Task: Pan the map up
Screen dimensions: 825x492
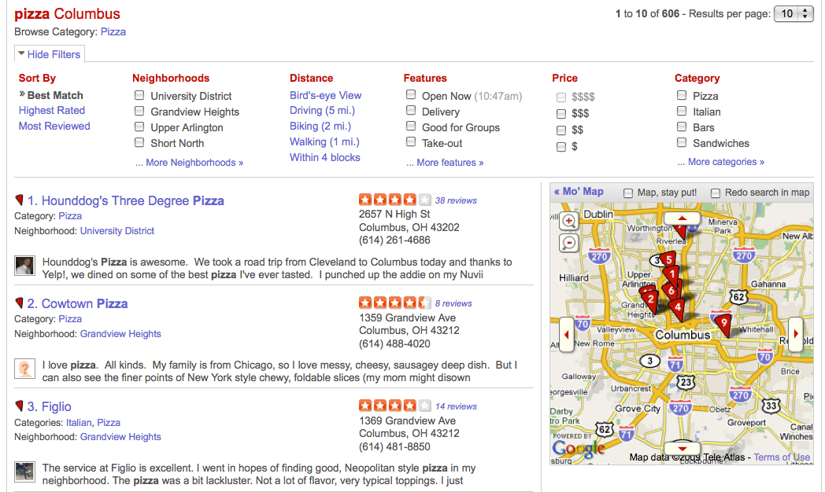Action: (682, 218)
